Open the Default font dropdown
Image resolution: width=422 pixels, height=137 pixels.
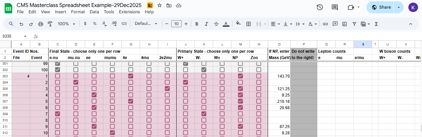tap(146, 24)
